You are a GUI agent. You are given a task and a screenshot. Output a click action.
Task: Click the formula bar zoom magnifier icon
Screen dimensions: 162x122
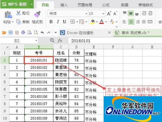(52, 40)
